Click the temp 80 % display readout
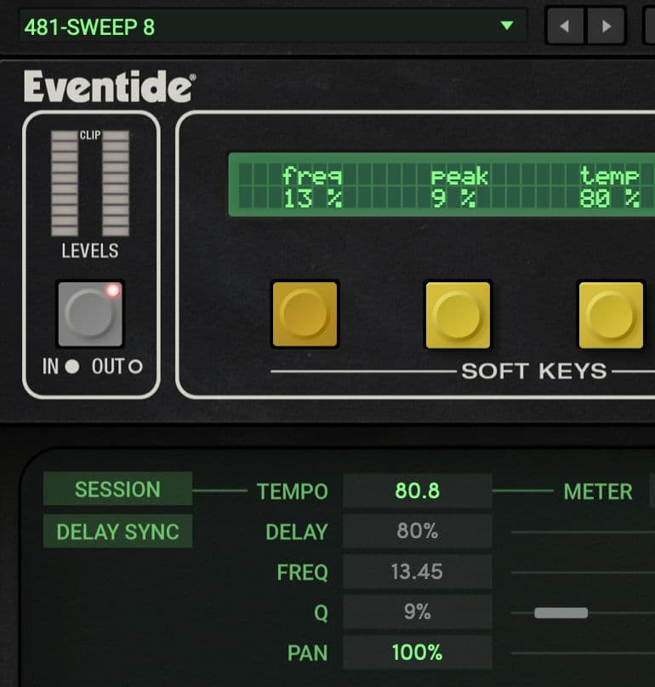This screenshot has height=687, width=655. 609,187
